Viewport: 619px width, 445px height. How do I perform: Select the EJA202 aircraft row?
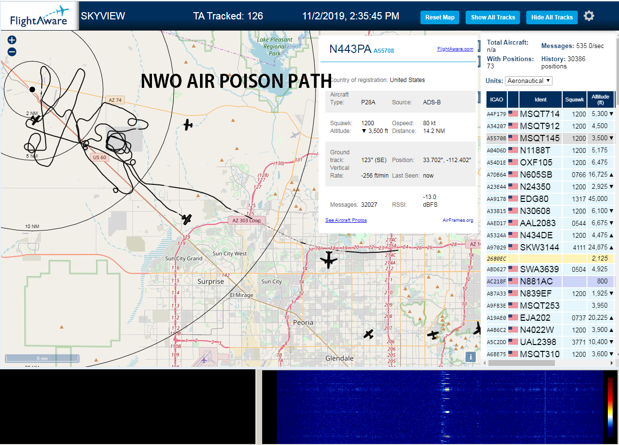pyautogui.click(x=551, y=318)
